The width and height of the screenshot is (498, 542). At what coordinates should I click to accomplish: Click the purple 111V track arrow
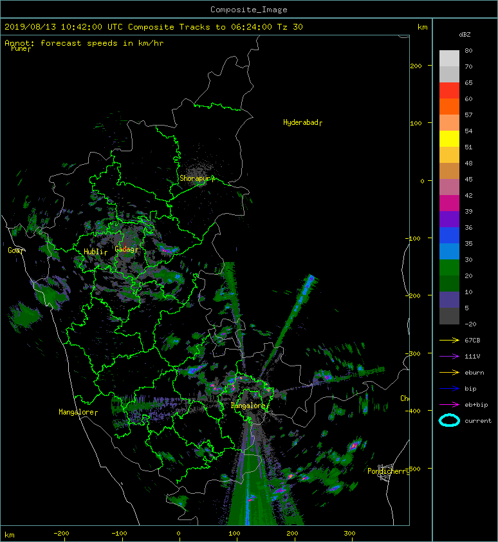tap(449, 357)
